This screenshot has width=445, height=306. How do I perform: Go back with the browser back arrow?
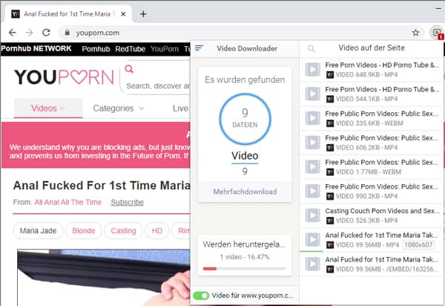coord(12,33)
